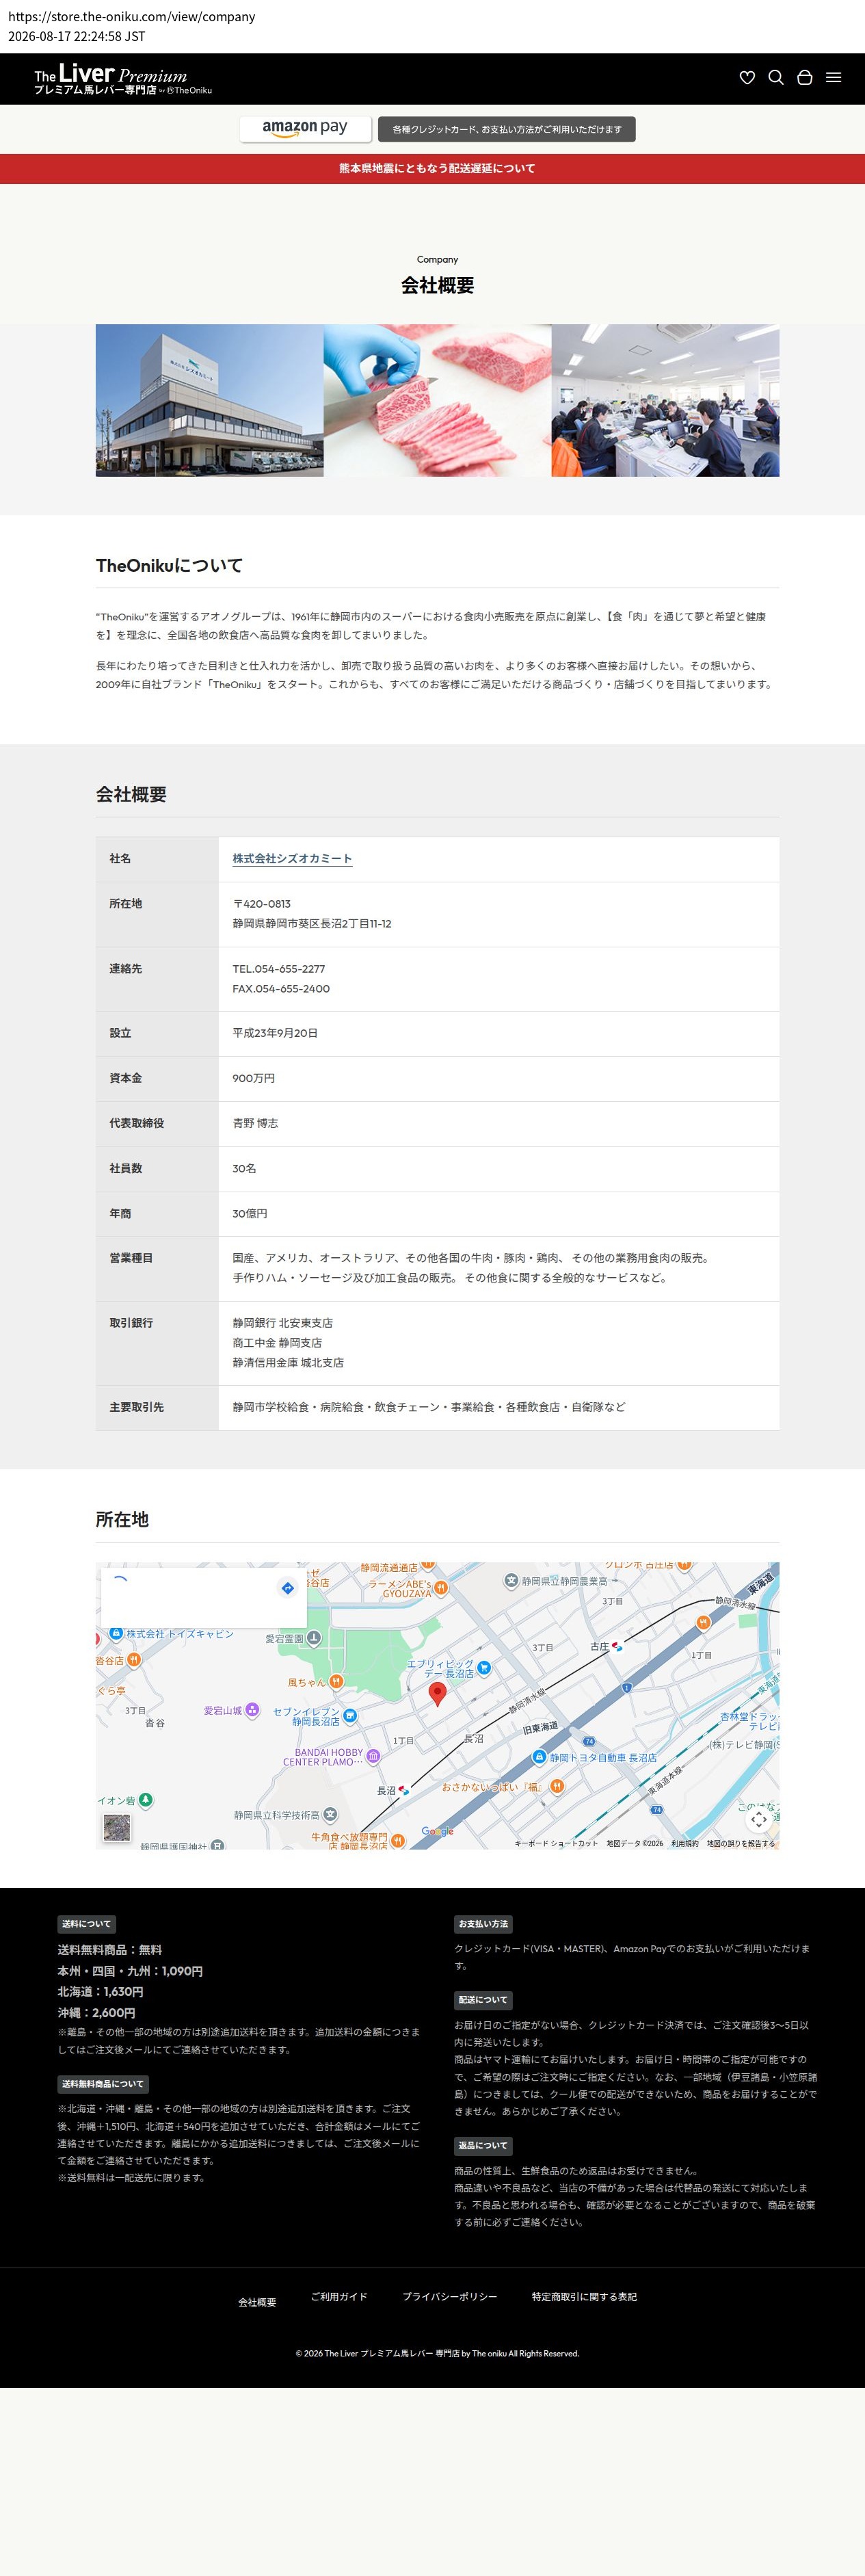Click the directions arrow icon on map
Image resolution: width=865 pixels, height=2576 pixels.
[287, 1588]
